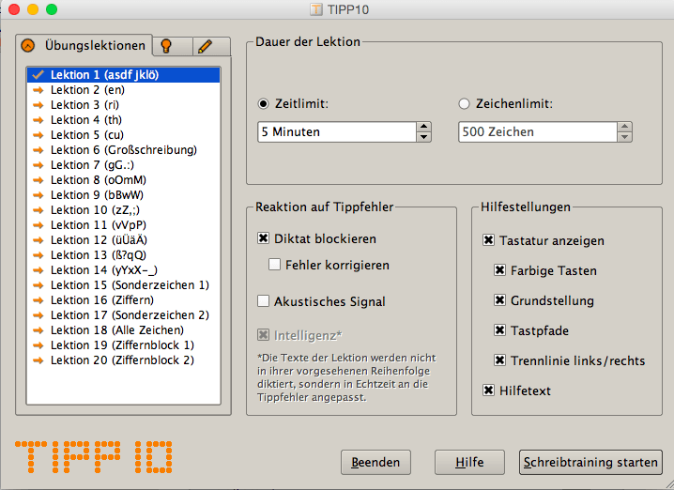Viewport: 674px width, 490px height.
Task: Toggle Hilfetext checkbox
Action: [x=489, y=390]
